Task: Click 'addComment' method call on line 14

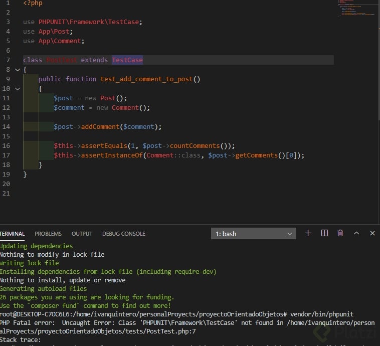Action: [100, 127]
